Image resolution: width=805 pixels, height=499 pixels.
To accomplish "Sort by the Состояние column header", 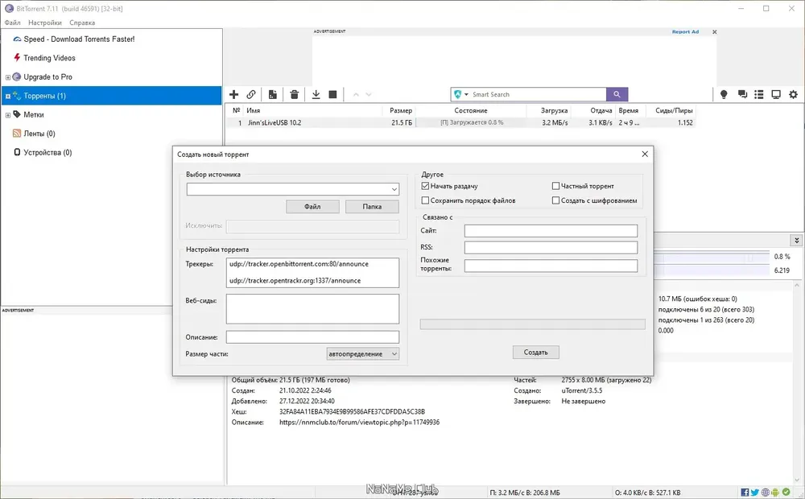I will [471, 110].
